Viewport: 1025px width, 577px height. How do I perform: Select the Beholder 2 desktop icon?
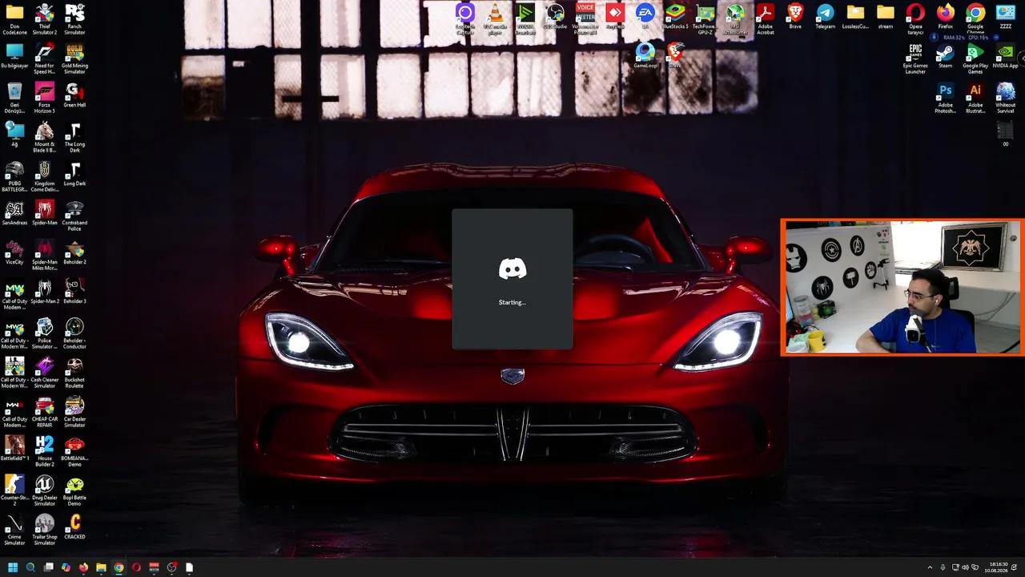coord(74,252)
